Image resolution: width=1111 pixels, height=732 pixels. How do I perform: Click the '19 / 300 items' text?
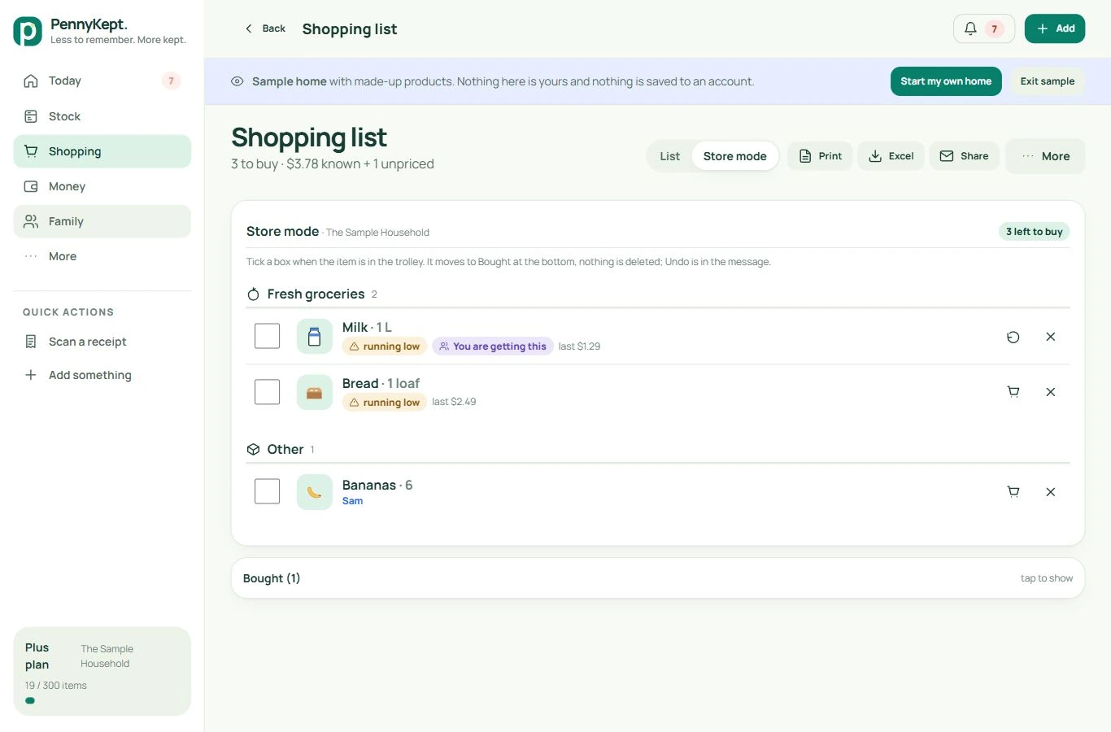(56, 686)
